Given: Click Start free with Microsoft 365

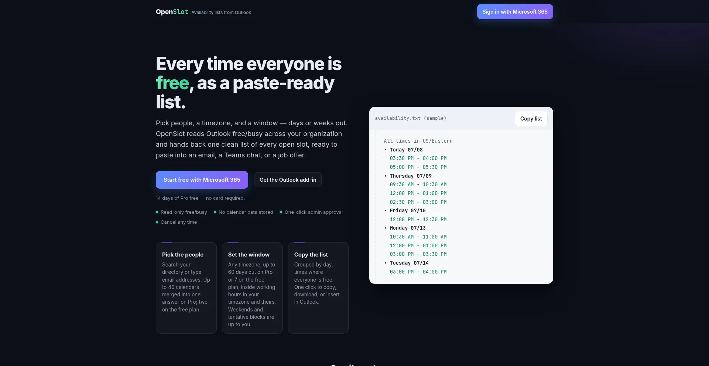Looking at the screenshot, I should click(x=202, y=180).
